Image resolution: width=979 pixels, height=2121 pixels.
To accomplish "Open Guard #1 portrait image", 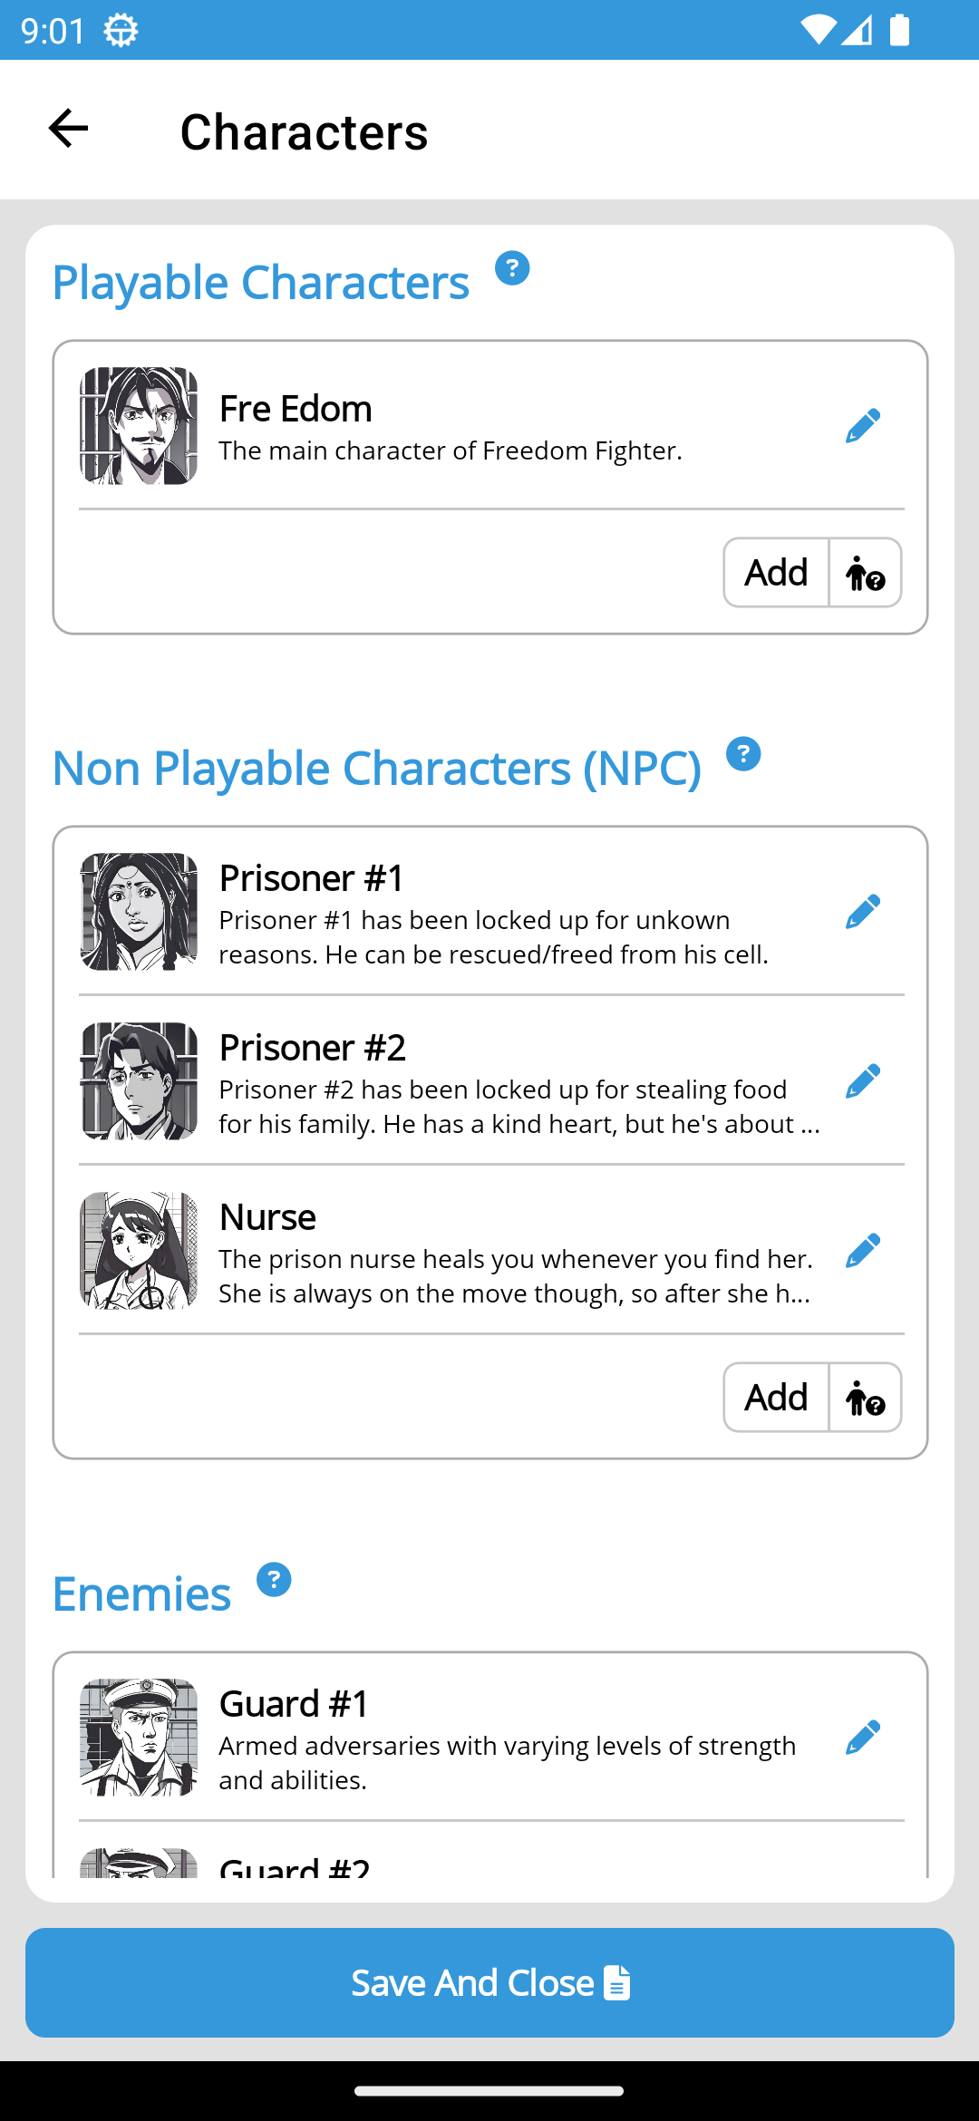I will 139,1738.
